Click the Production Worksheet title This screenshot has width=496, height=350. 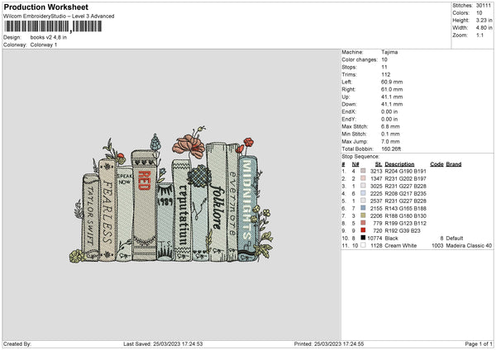pyautogui.click(x=45, y=7)
